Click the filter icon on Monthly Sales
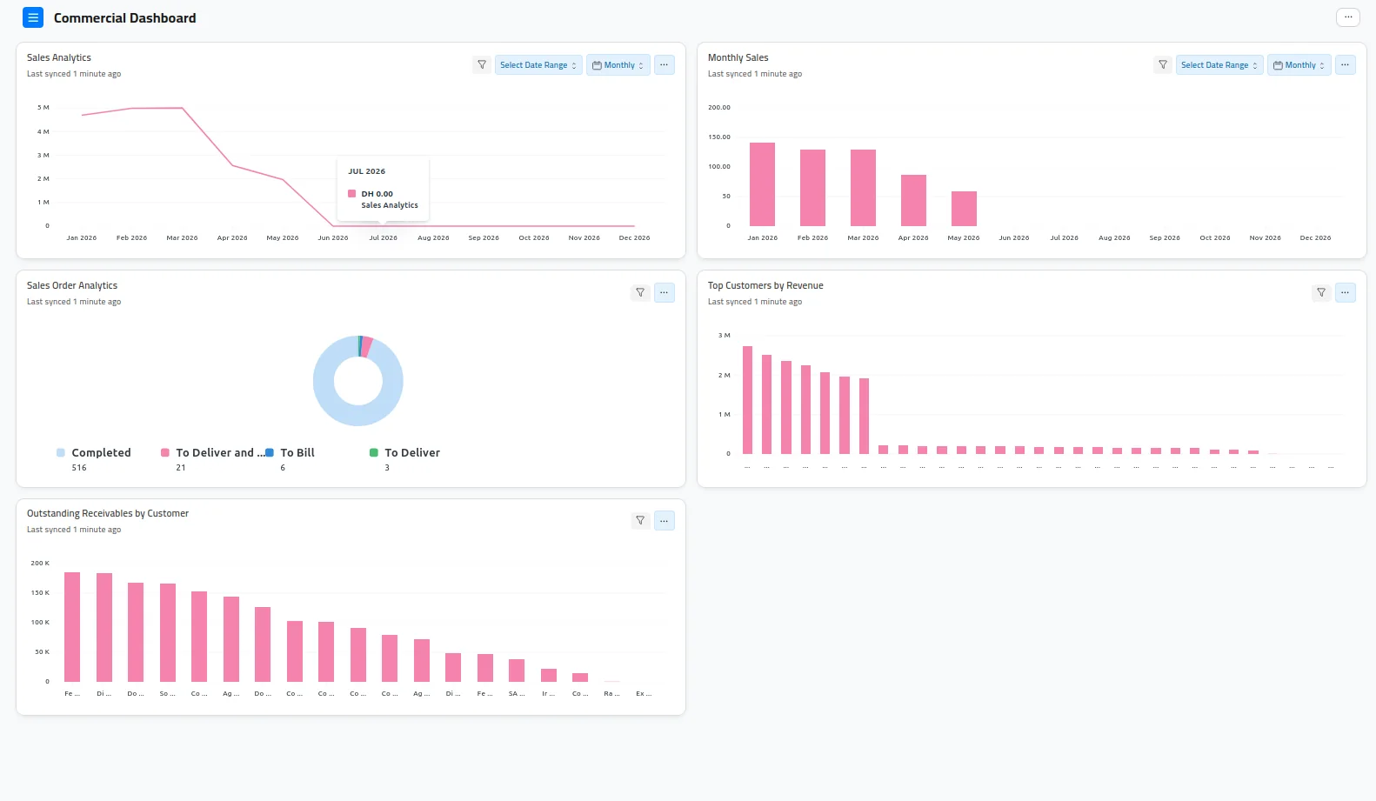The height and width of the screenshot is (801, 1376). click(x=1163, y=65)
